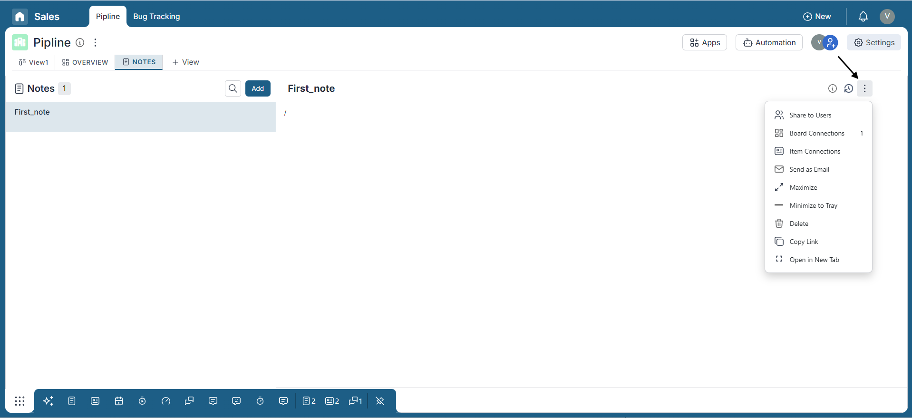
Task: Select Minimize to Tray
Action: click(x=818, y=205)
